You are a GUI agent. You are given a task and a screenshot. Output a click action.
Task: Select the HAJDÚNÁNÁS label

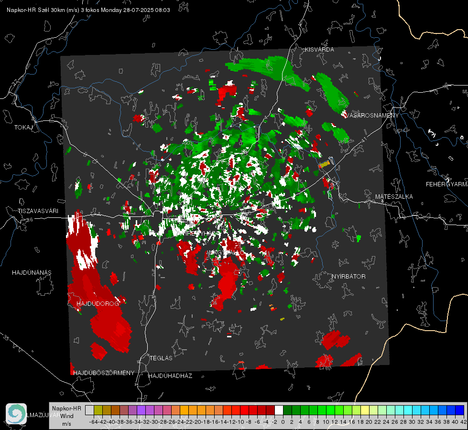click(32, 272)
